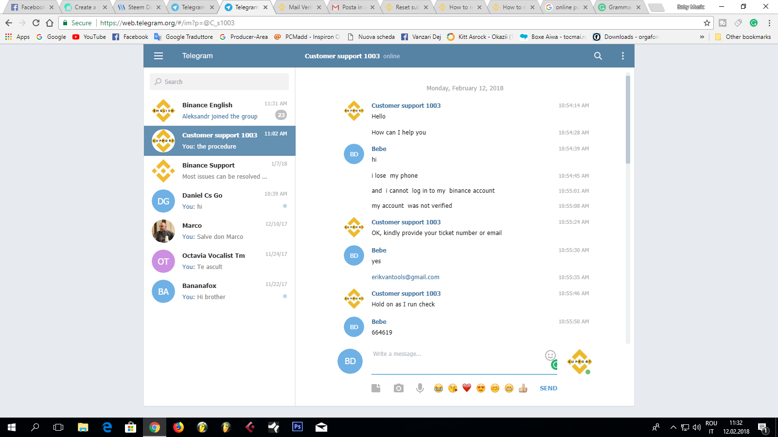Open the Bananafox conversation
The height and width of the screenshot is (437, 778).
(220, 291)
